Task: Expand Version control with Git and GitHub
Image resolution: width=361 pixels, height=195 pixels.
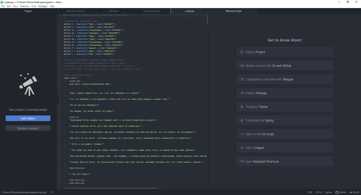Action: tap(285, 66)
